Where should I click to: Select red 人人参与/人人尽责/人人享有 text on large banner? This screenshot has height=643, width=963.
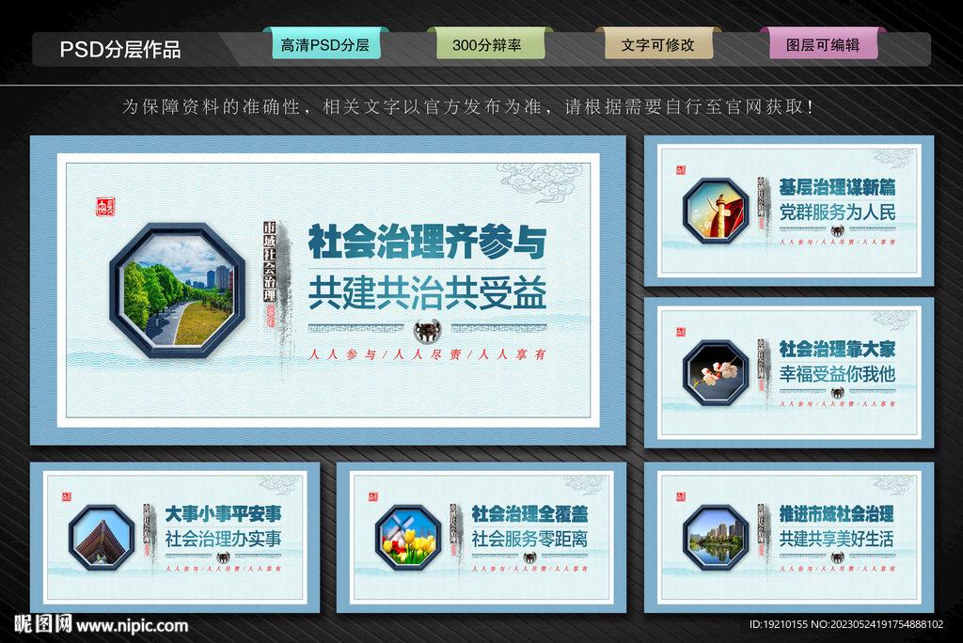pyautogui.click(x=427, y=354)
